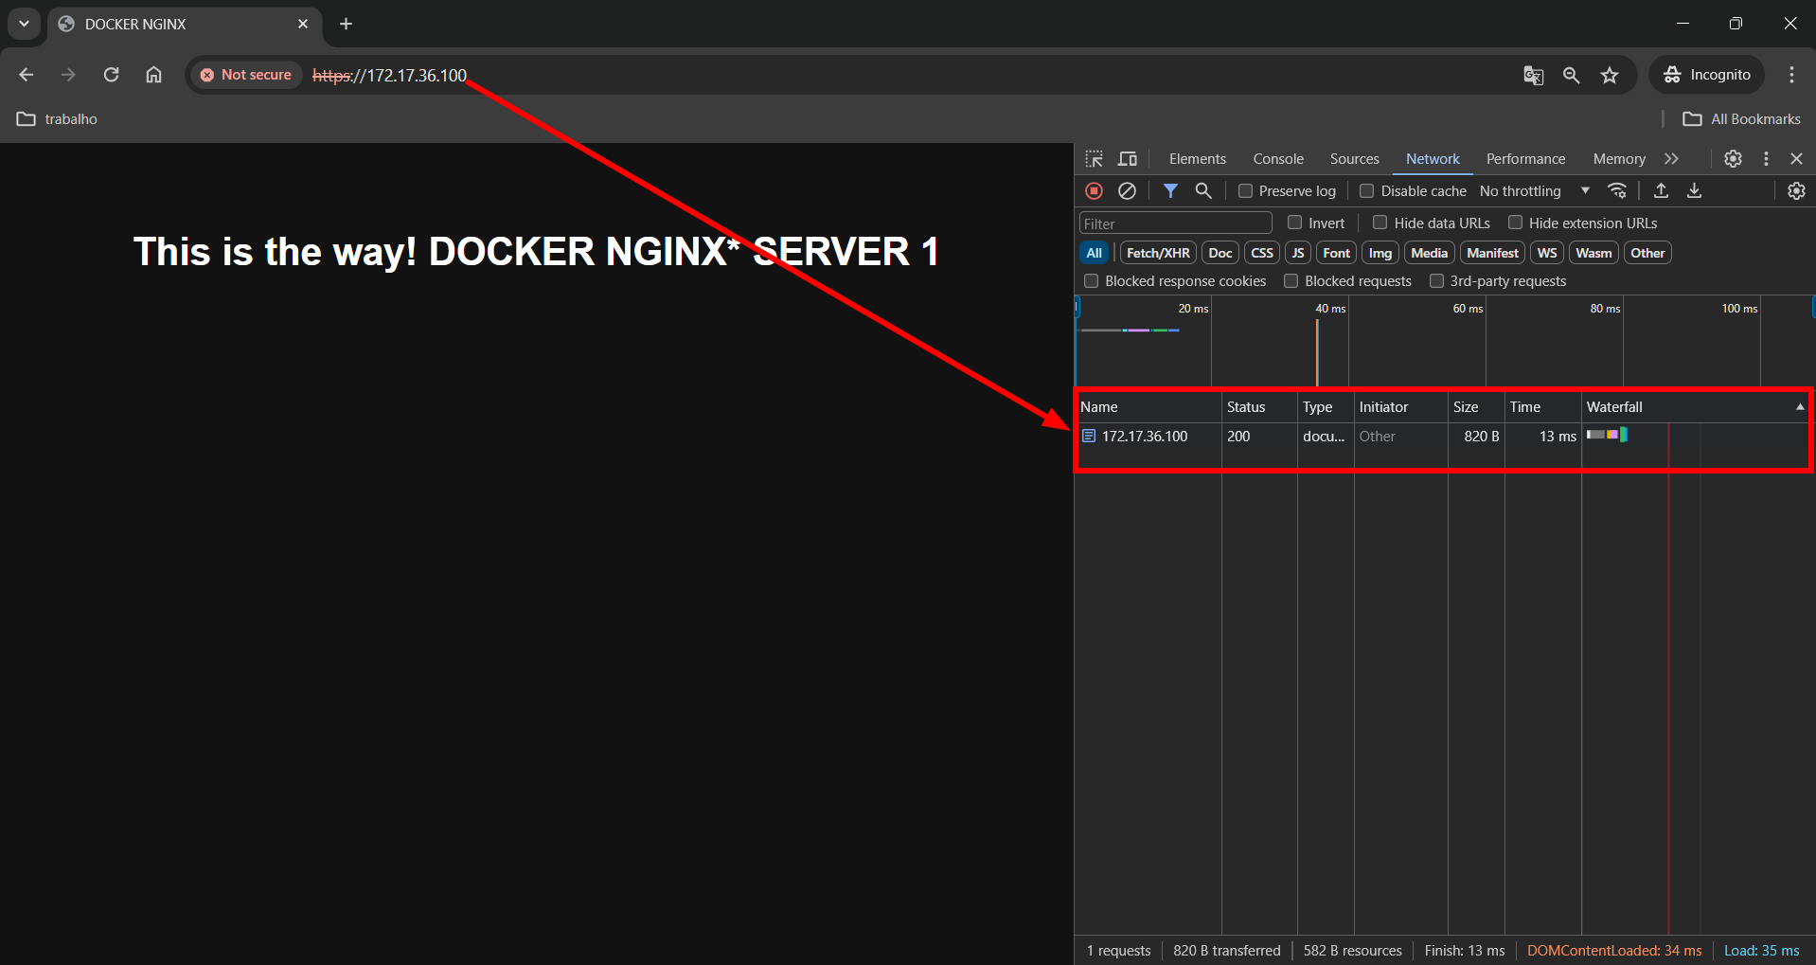This screenshot has width=1816, height=965.
Task: Switch to the Sources tab
Action: click(1354, 159)
